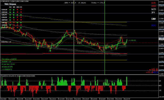Select the M1 column header
Viewport: 164px width, 100px height.
pyautogui.click(x=10, y=7)
